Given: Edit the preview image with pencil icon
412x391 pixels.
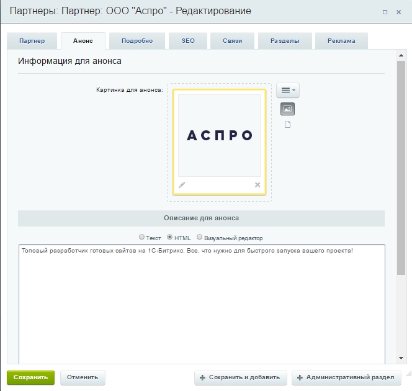Looking at the screenshot, I should (x=182, y=185).
